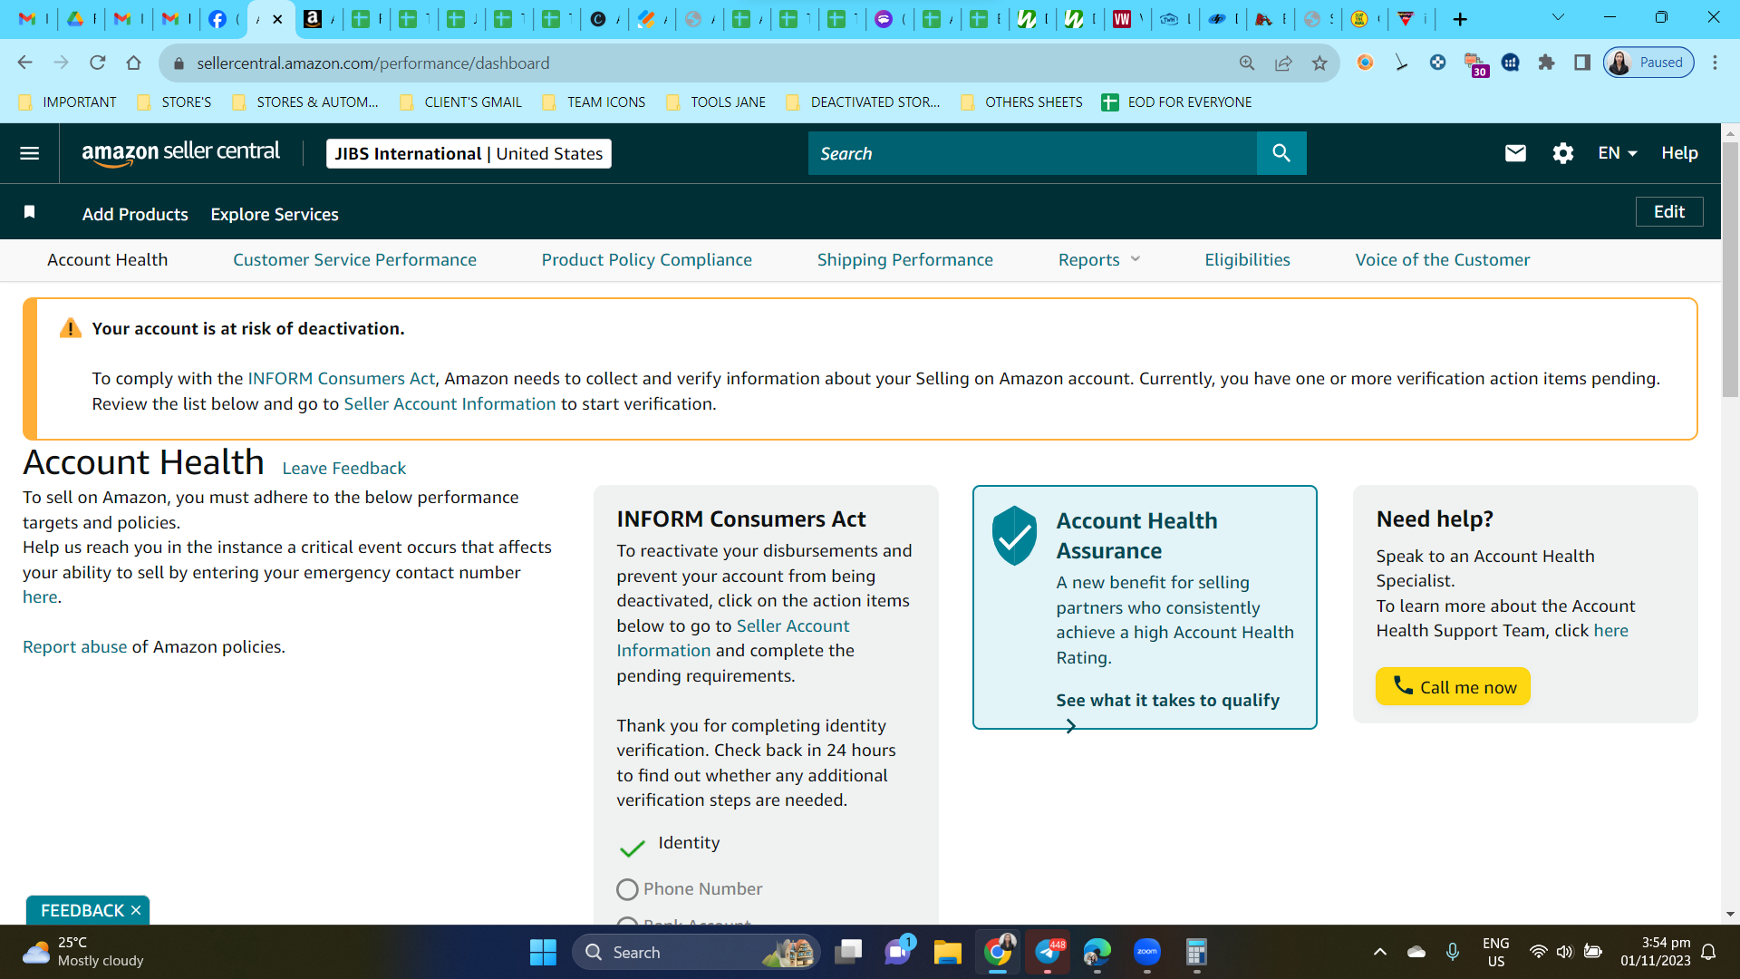Open a new browser tab

click(x=1460, y=19)
